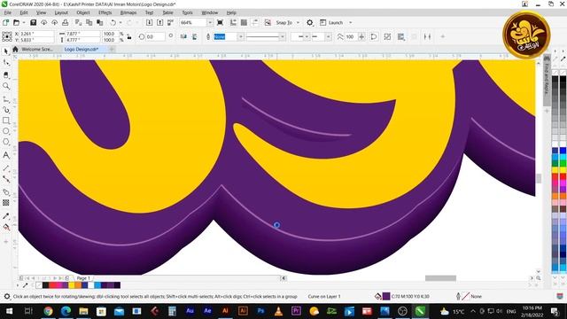The image size is (567, 319).
Task: Switch to Logo Design.cdr tab
Action: [82, 50]
